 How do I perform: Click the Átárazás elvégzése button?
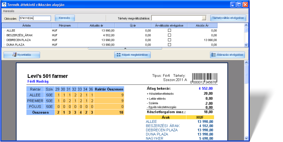[x=227, y=55]
